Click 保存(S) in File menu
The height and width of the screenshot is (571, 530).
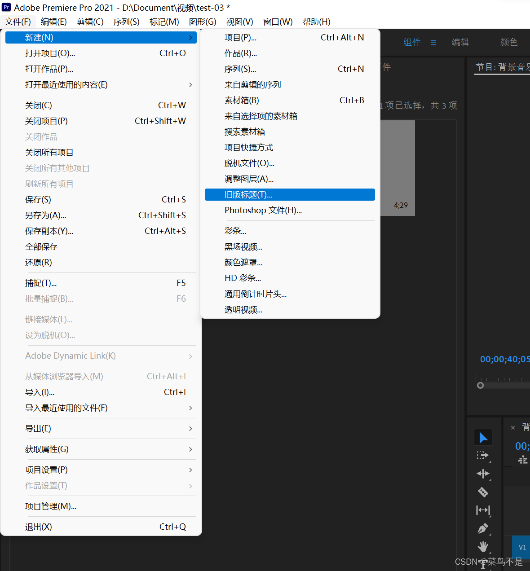[101, 200]
